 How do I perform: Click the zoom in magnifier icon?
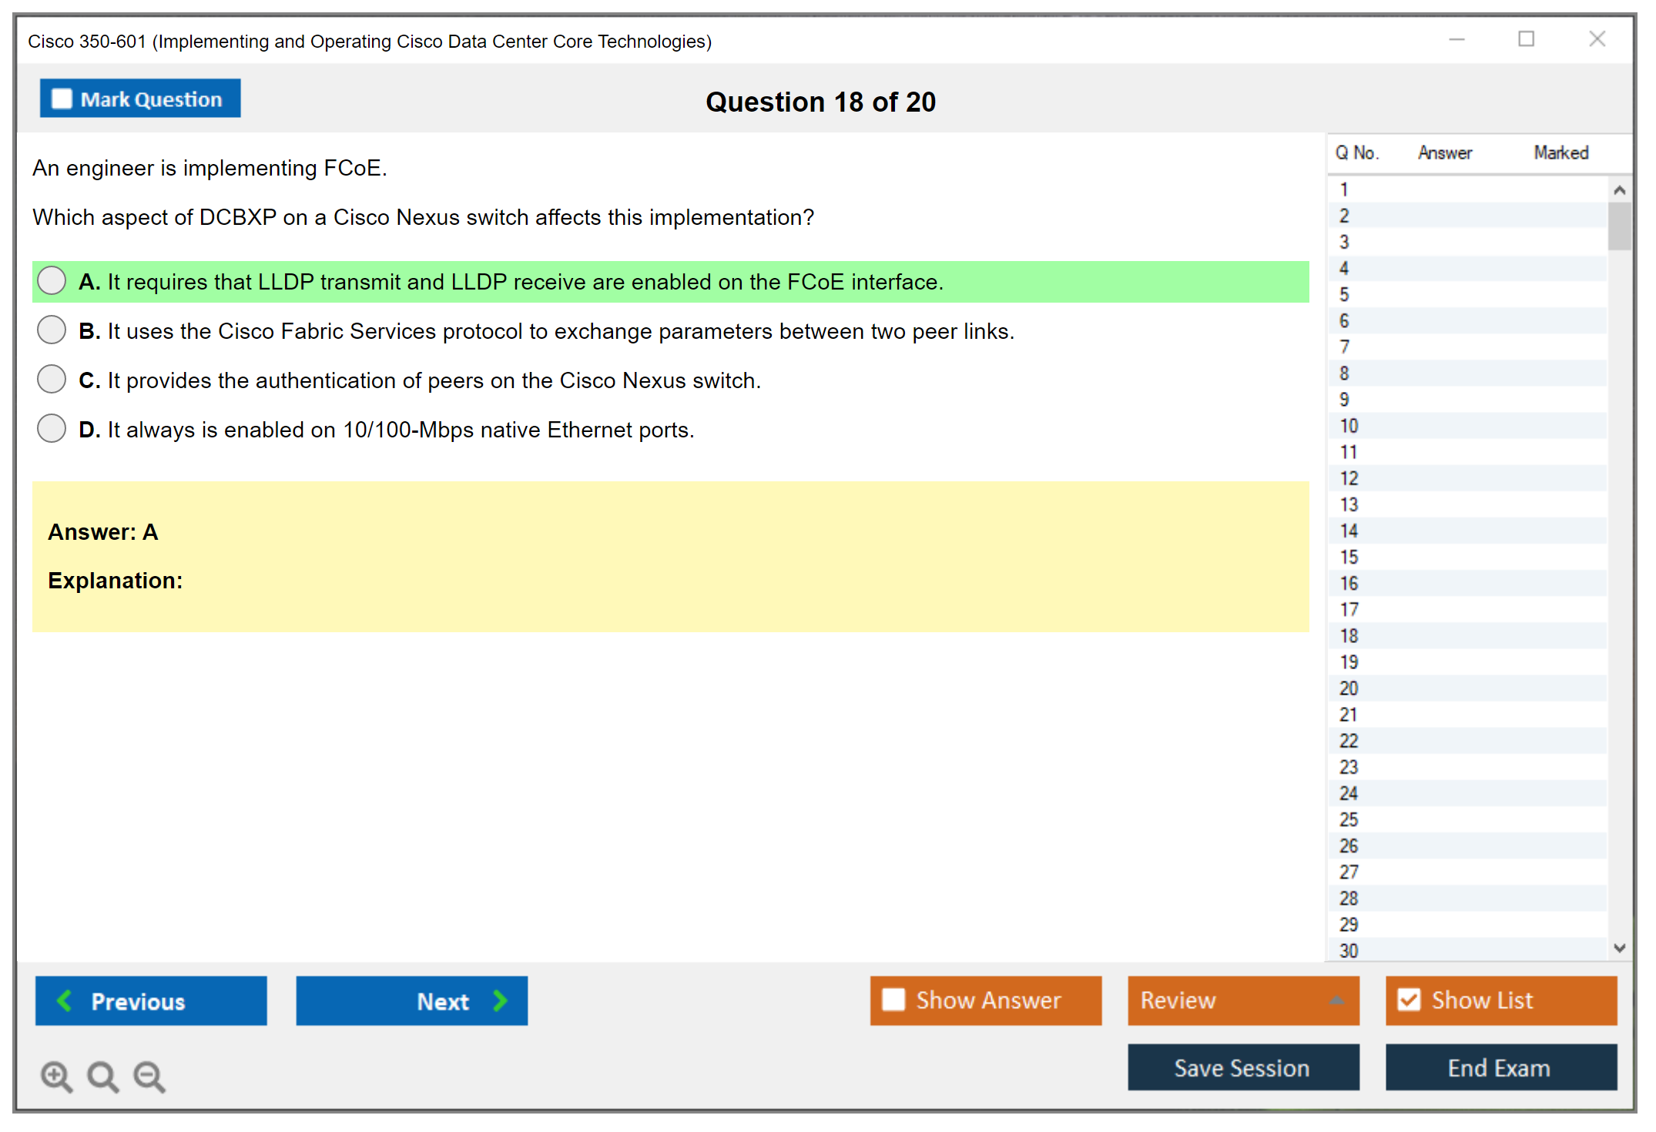pyautogui.click(x=55, y=1076)
